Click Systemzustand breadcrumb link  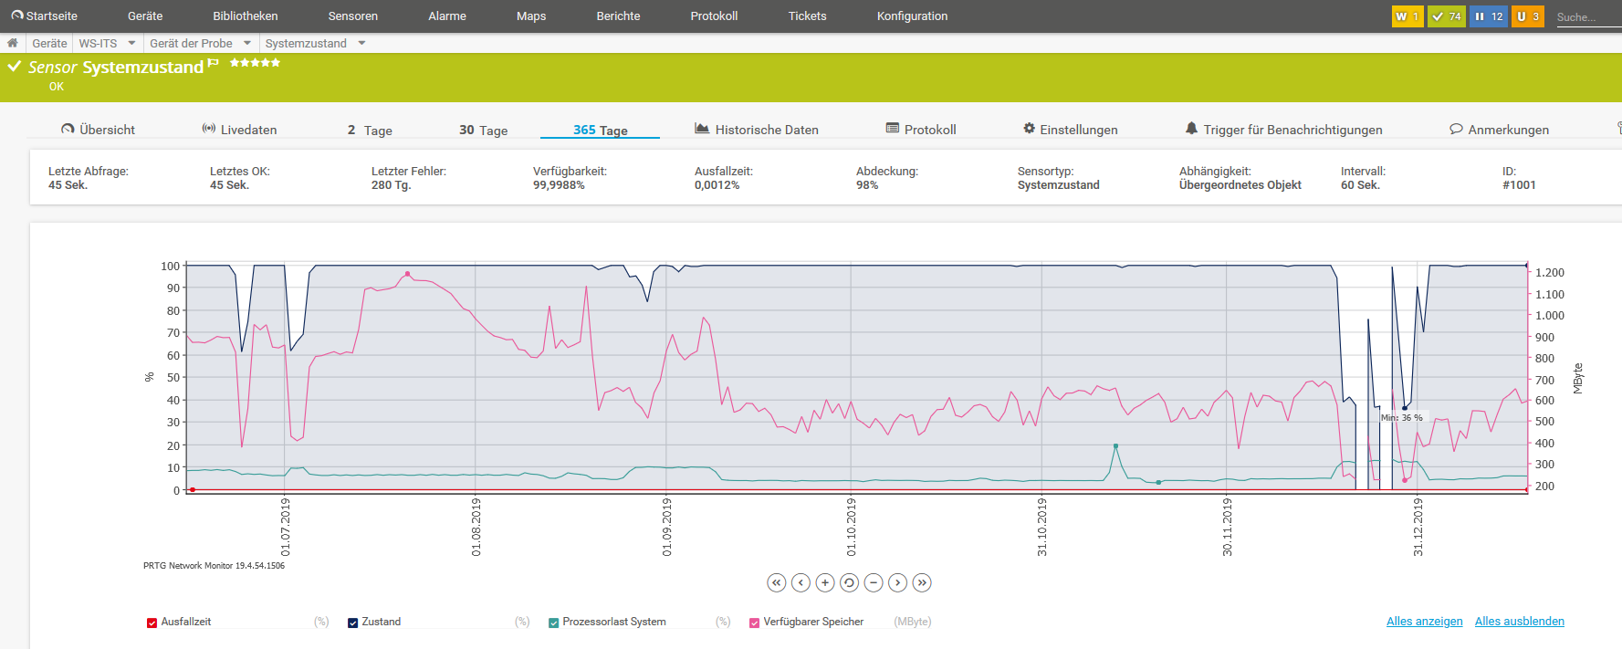click(306, 43)
